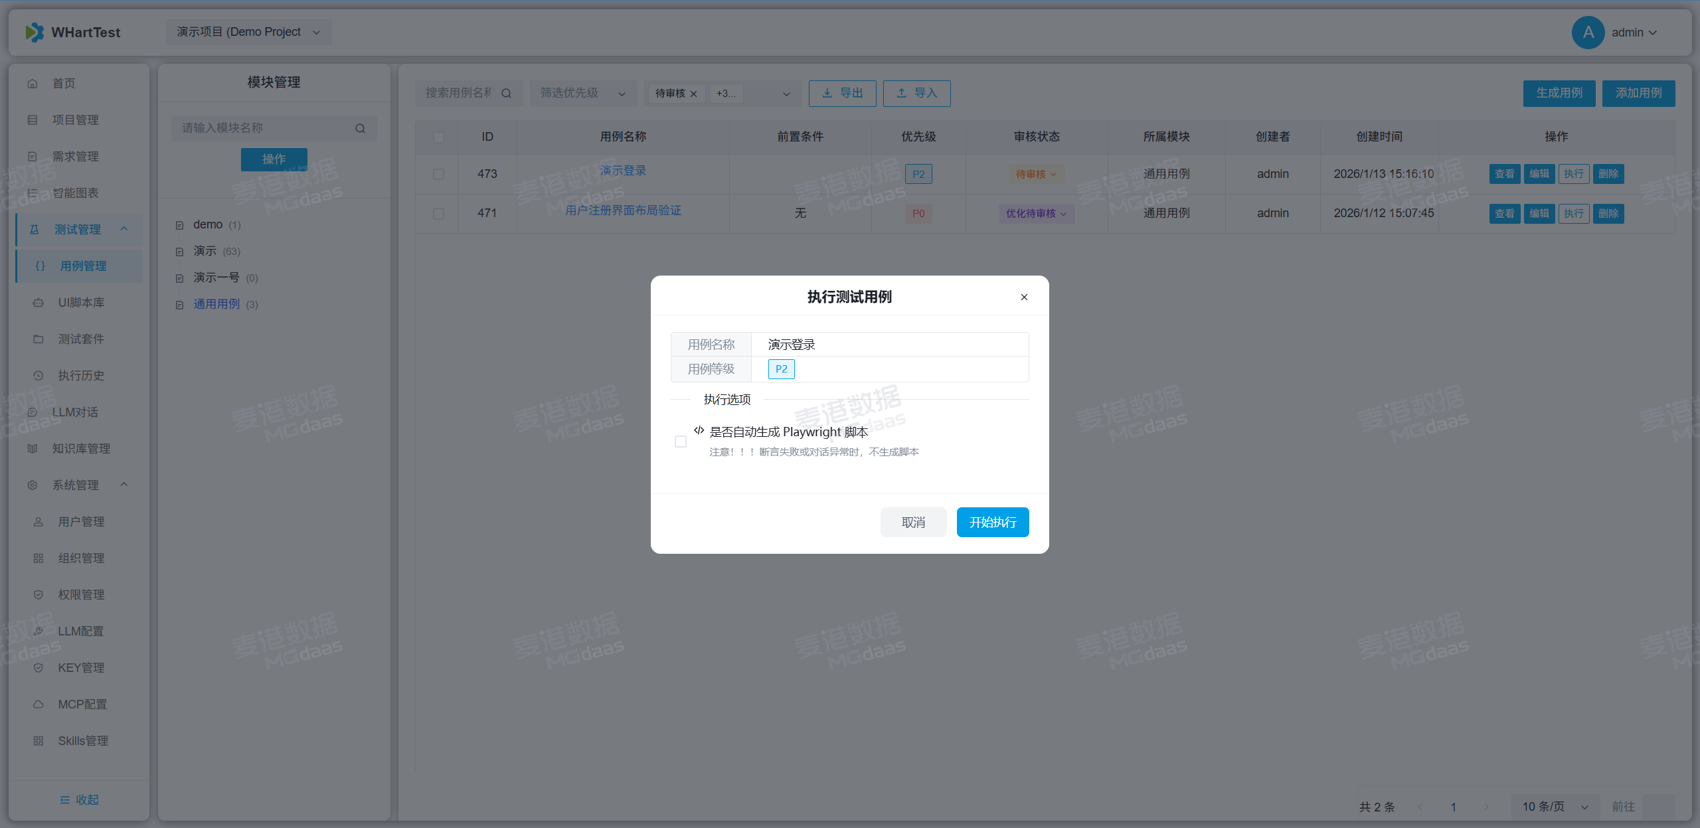Image resolution: width=1700 pixels, height=828 pixels.
Task: Close the 执行测试用例 dialog with X
Action: [x=1024, y=297]
